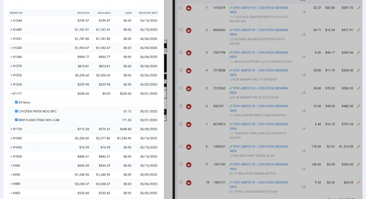This screenshot has height=199, width=366.
Task: Click red delete icon for item 8062006
Action: (x=188, y=30)
